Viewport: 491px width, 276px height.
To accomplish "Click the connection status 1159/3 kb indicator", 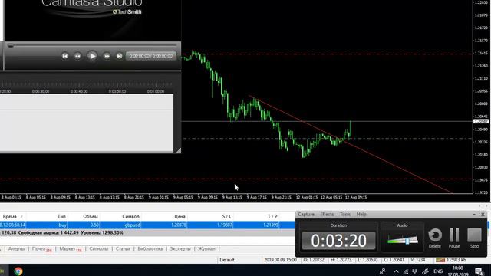I will click(451, 260).
